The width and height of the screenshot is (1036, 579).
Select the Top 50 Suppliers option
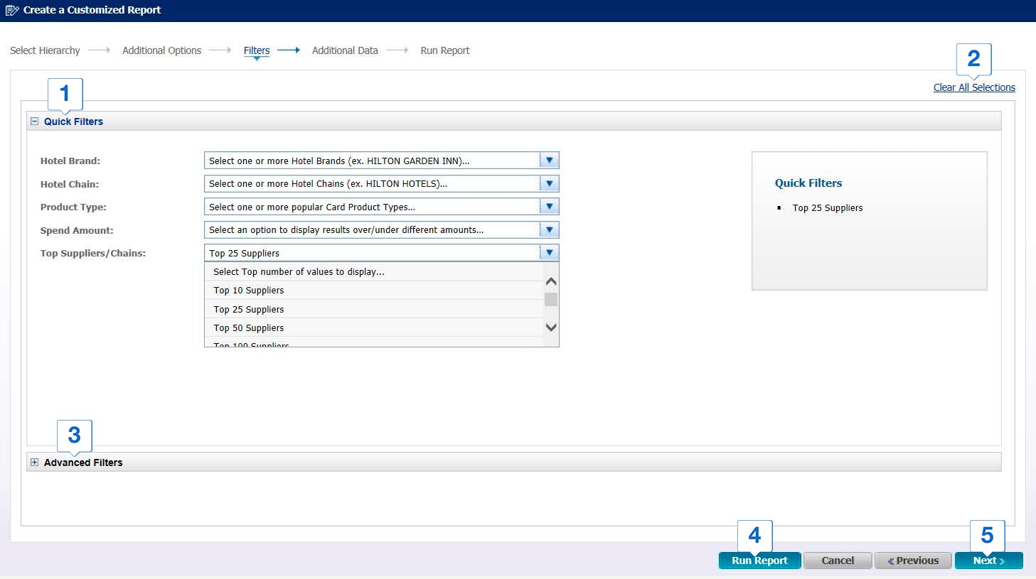pyautogui.click(x=247, y=328)
